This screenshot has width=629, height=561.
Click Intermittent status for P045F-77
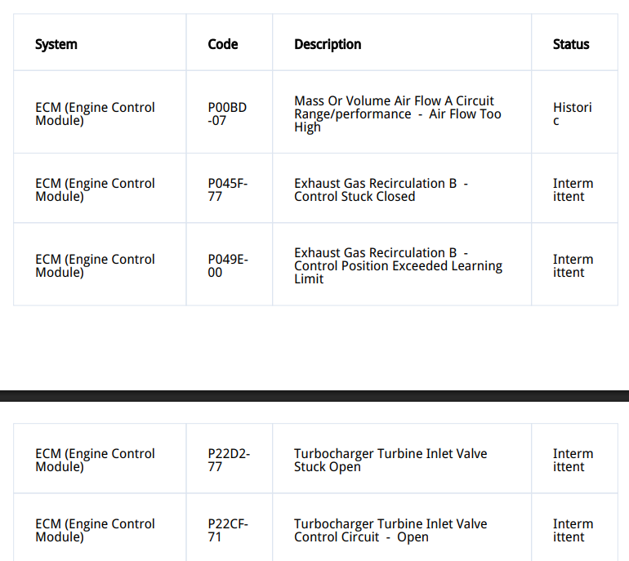(572, 189)
